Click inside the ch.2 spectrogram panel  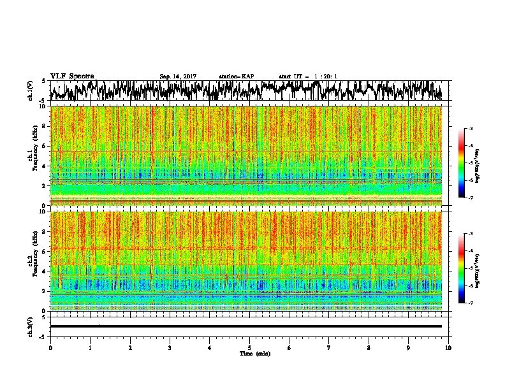tap(246, 261)
